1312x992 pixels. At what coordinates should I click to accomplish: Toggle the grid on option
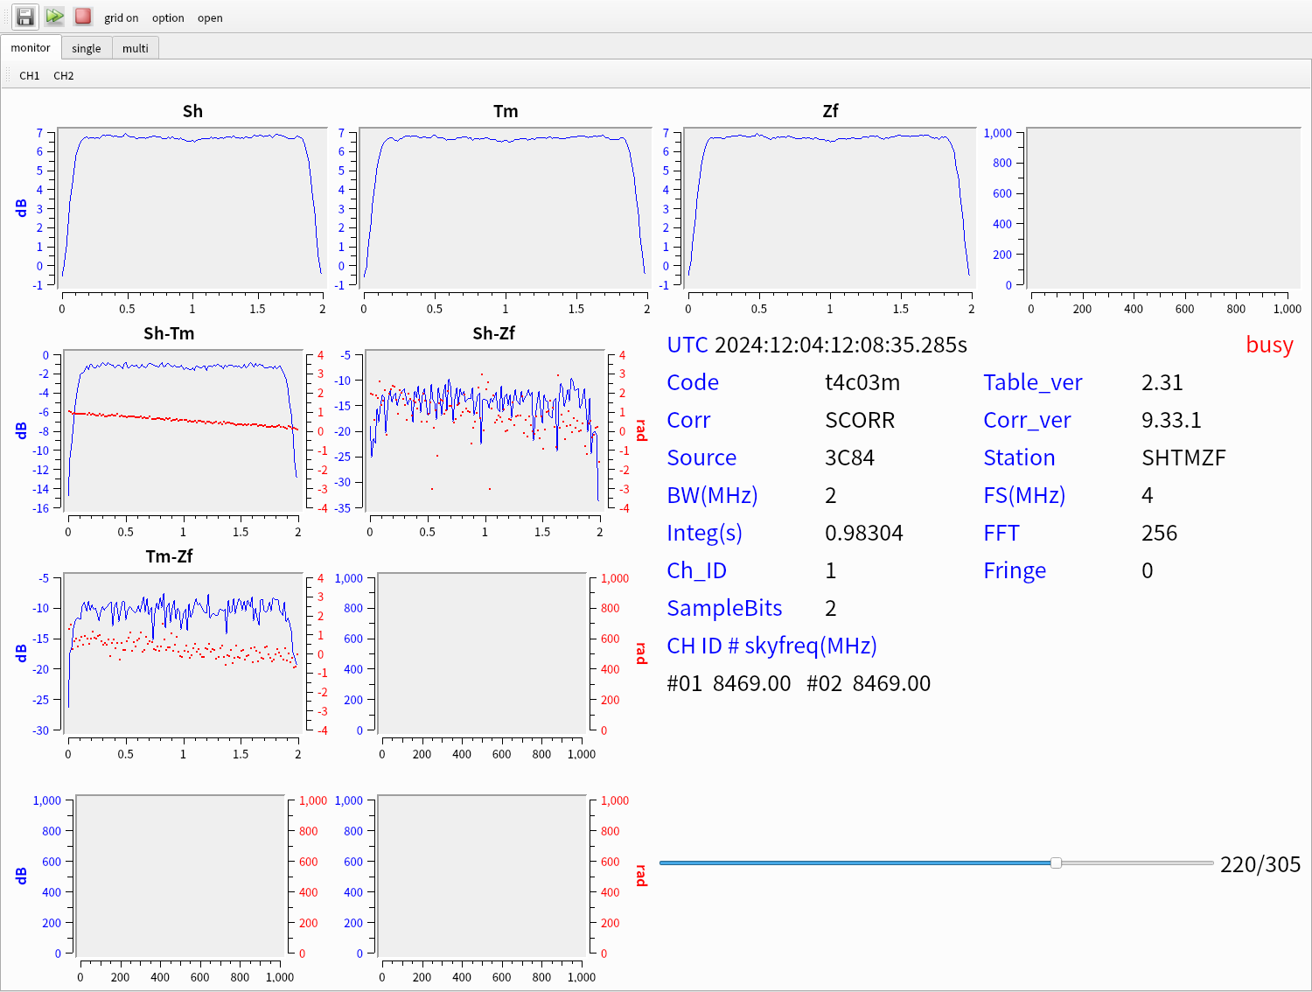point(121,17)
